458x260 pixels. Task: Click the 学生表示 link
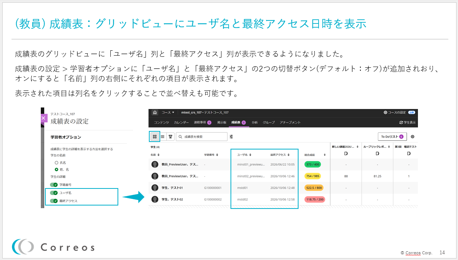(x=410, y=123)
